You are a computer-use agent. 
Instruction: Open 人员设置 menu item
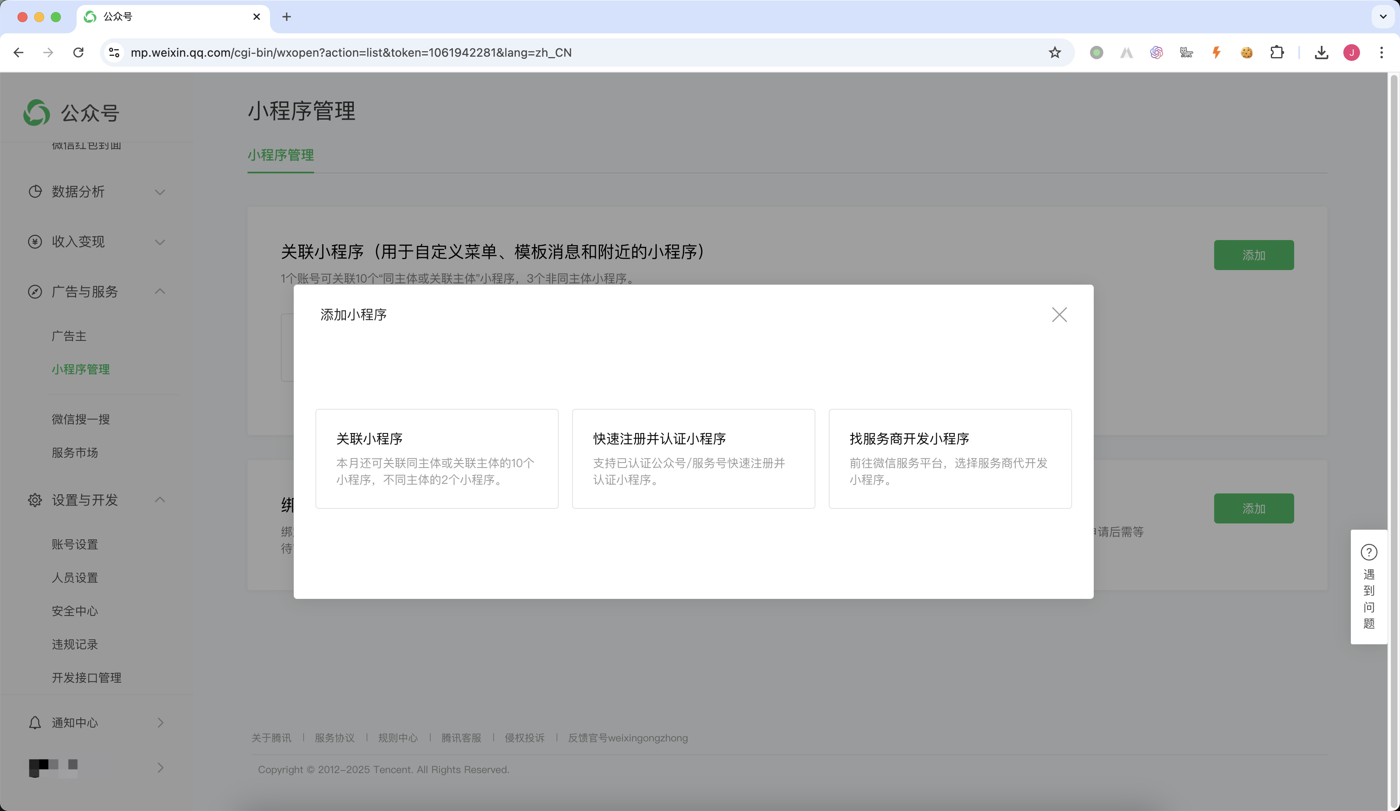click(75, 578)
